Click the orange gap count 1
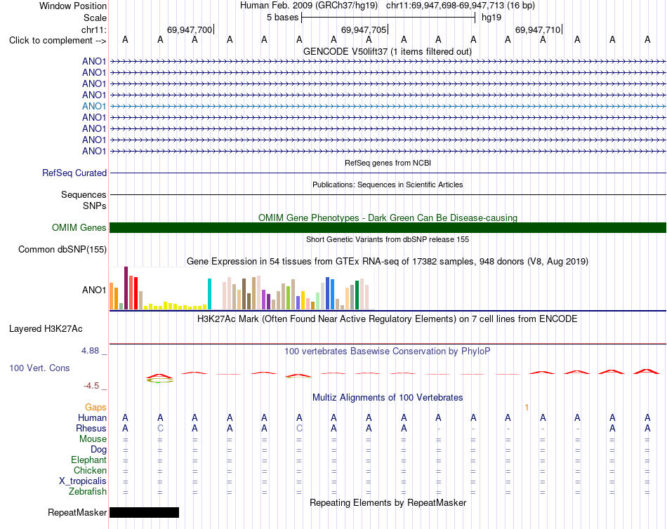The height and width of the screenshot is (529, 667). click(527, 408)
